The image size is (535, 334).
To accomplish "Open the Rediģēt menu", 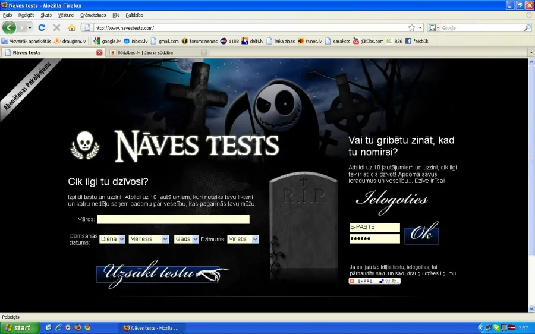I will (26, 15).
